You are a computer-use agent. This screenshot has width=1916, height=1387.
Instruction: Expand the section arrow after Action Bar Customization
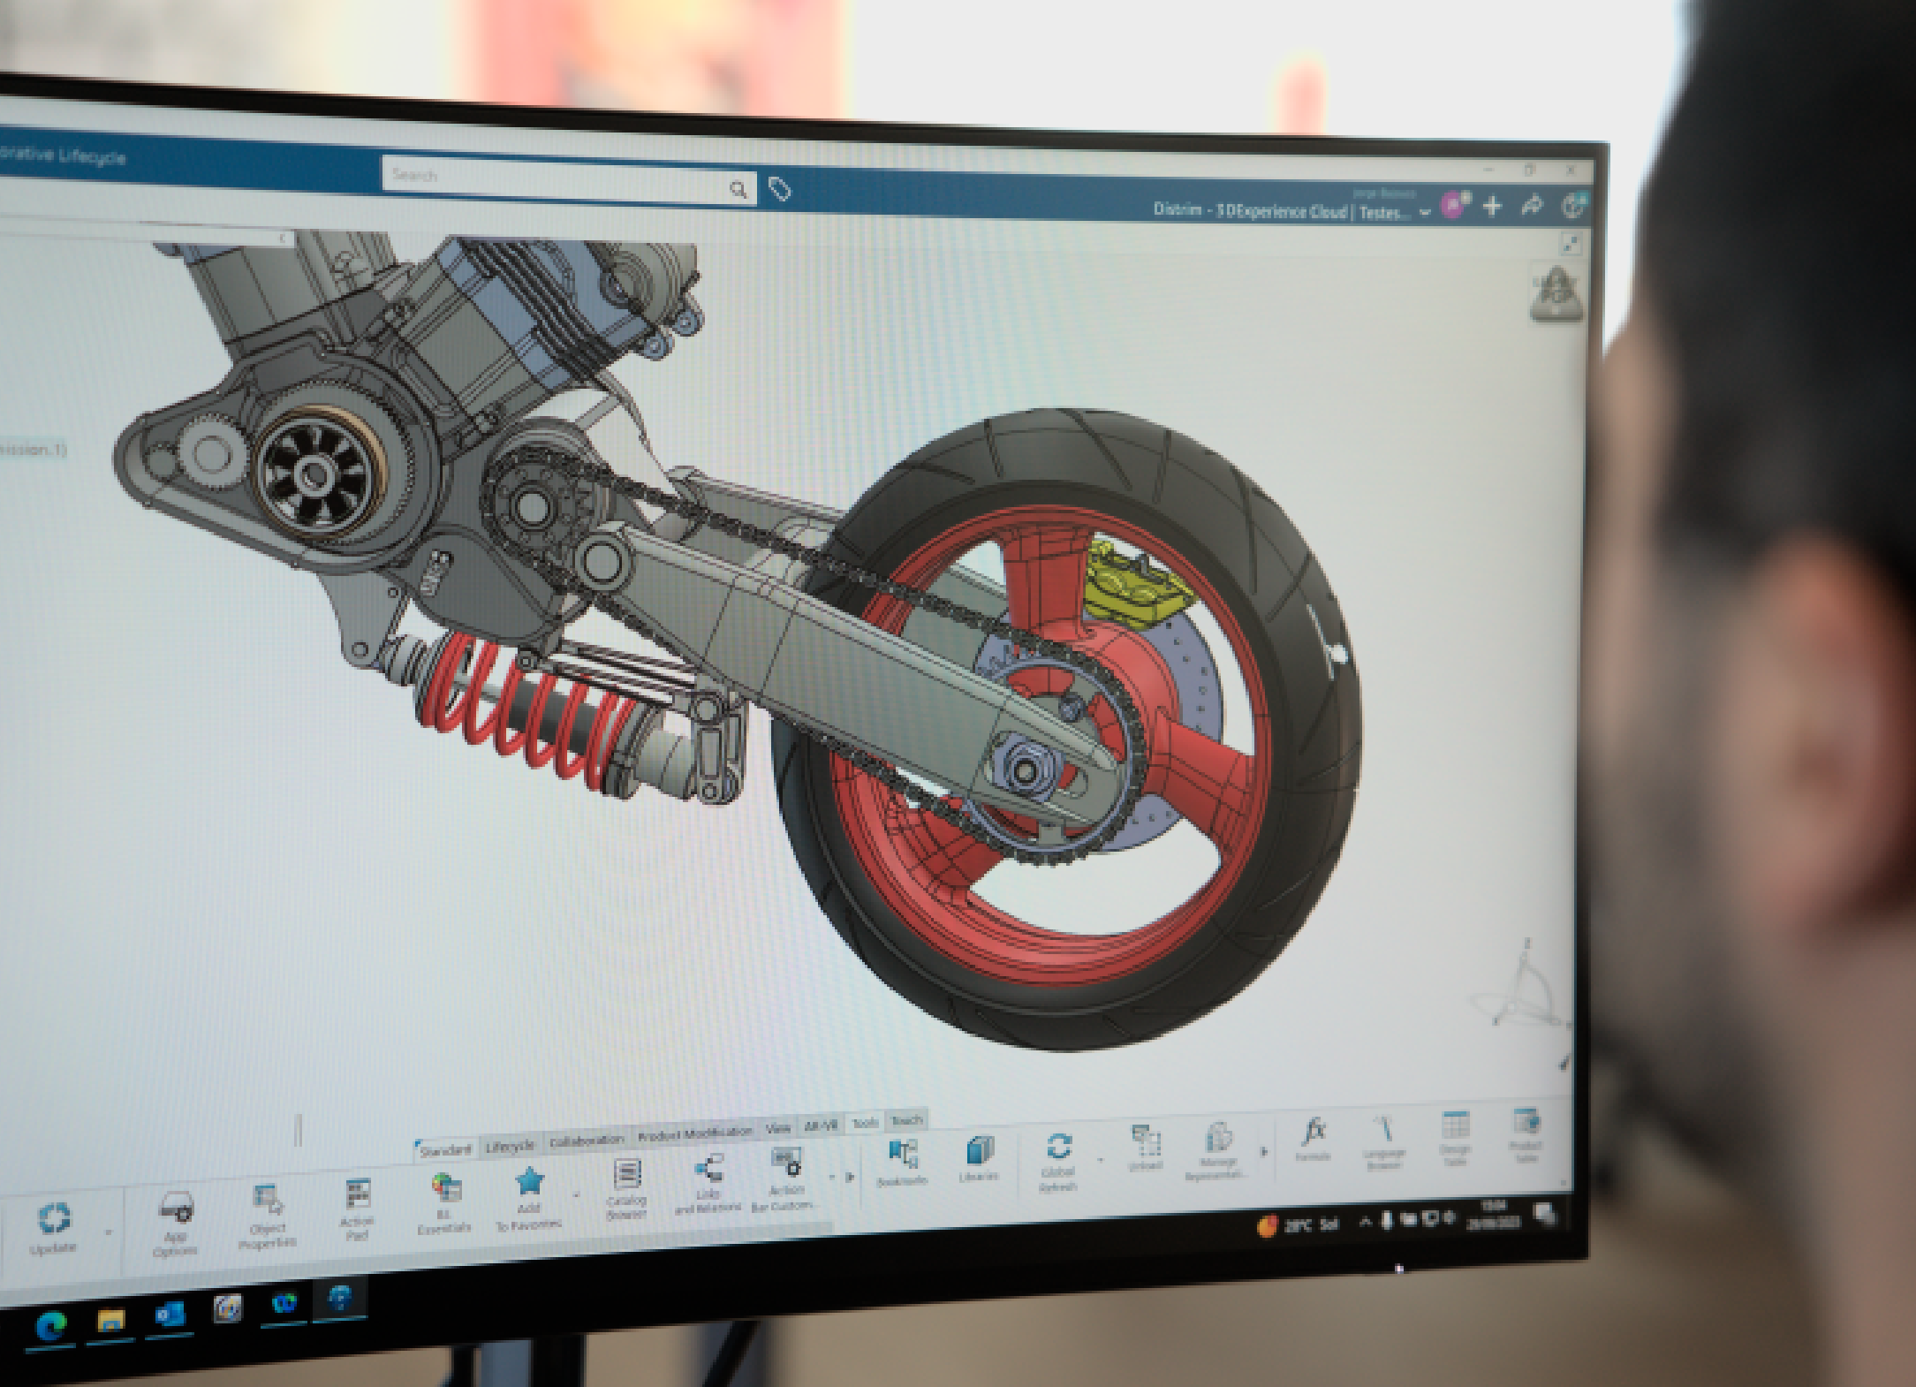(x=850, y=1177)
